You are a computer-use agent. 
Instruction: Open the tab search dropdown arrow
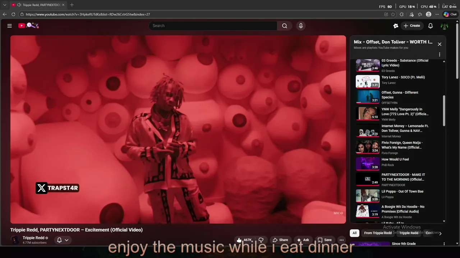[x=5, y=5]
